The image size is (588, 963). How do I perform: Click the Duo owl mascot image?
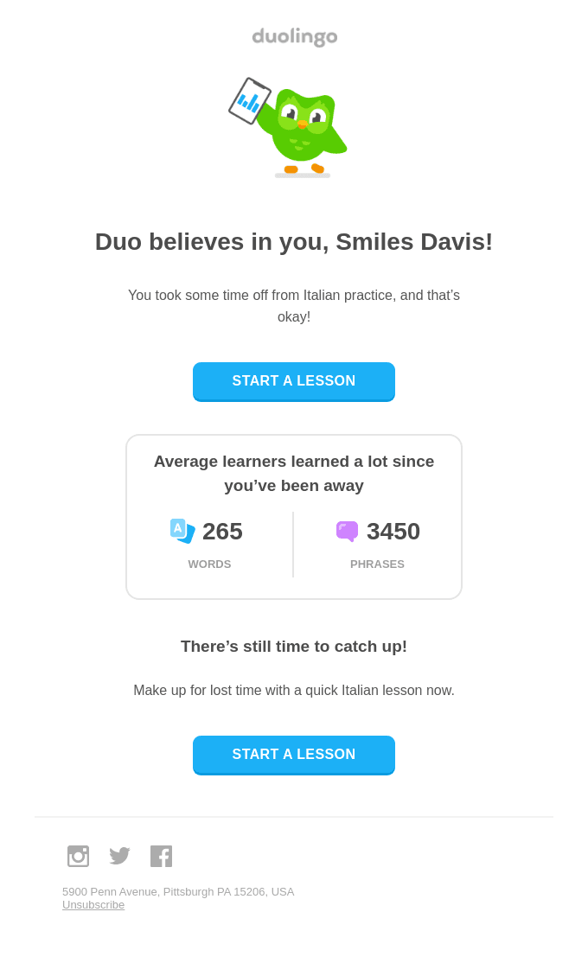pyautogui.click(x=288, y=128)
